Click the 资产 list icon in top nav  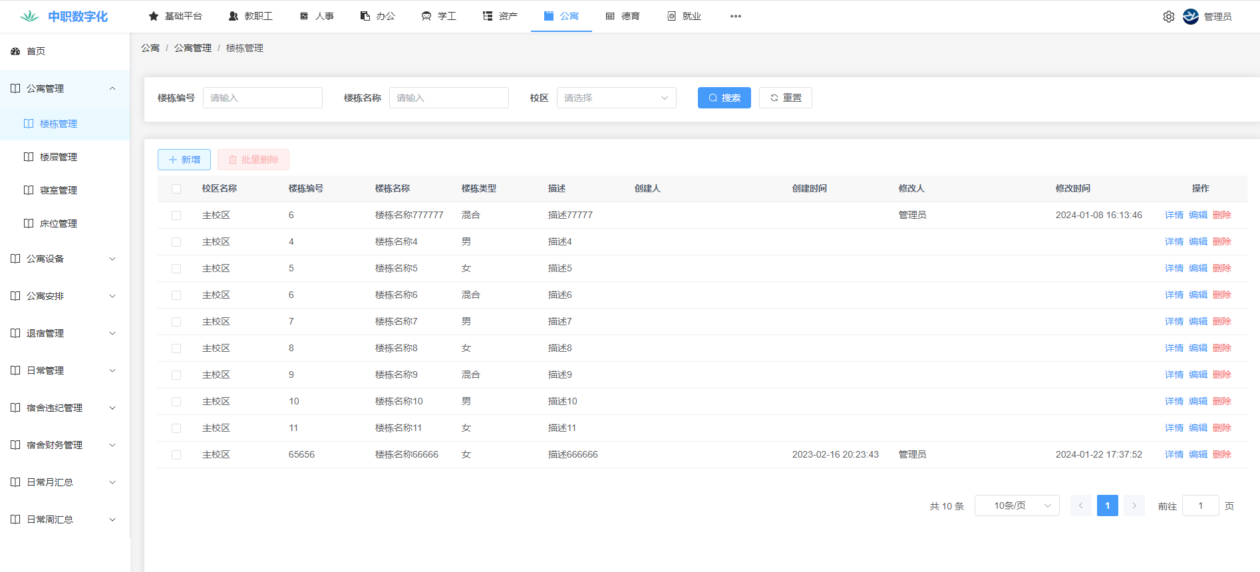point(488,17)
